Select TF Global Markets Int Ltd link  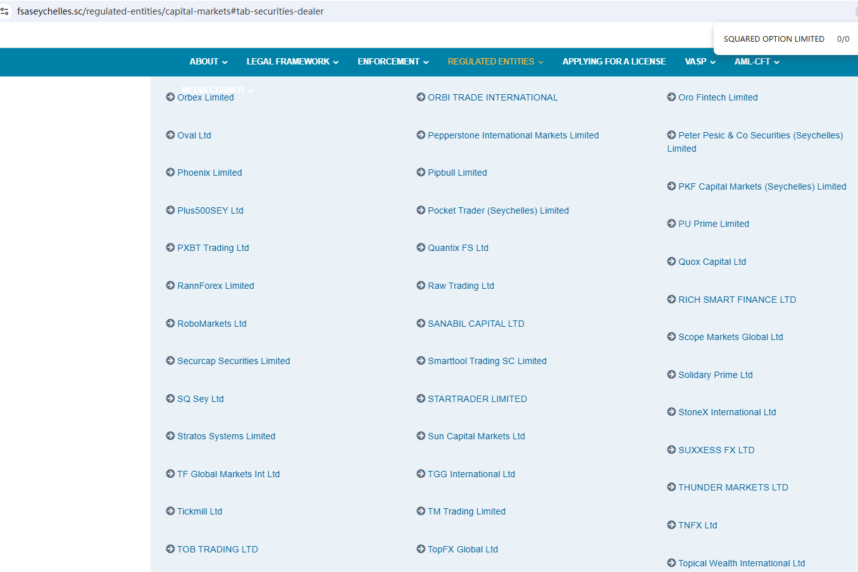(228, 474)
